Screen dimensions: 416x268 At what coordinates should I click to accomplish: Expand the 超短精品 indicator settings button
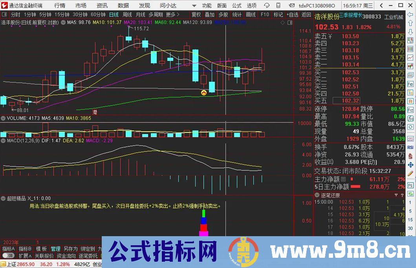pyautogui.click(x=3, y=198)
